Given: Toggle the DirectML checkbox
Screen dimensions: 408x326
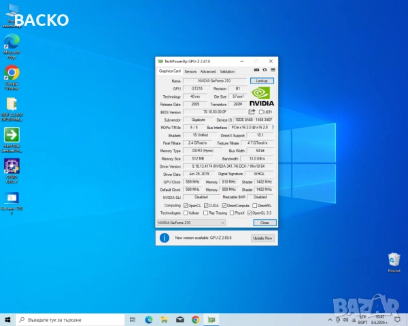Looking at the screenshot, I should click(255, 205).
